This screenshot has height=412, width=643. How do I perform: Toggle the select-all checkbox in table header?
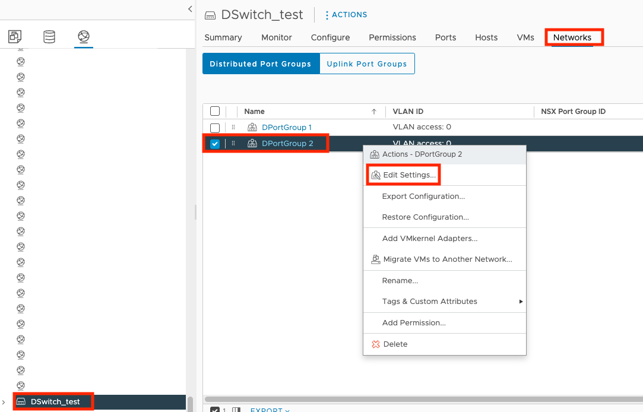[x=215, y=112]
